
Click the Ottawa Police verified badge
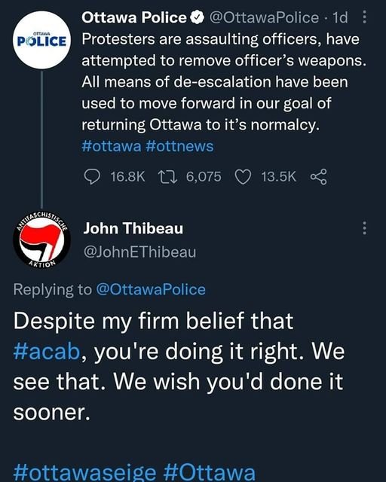coord(198,17)
